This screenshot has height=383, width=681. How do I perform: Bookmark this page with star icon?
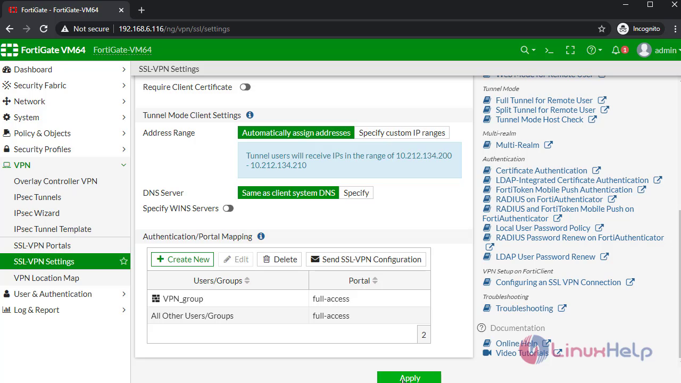coord(602,29)
